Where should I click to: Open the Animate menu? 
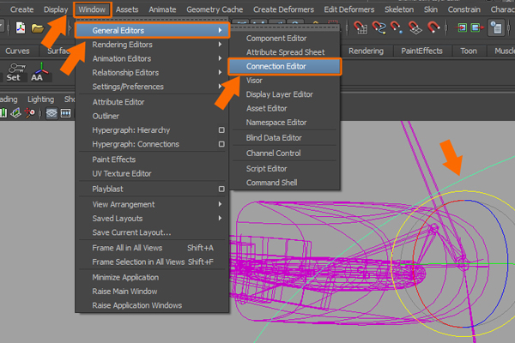pos(162,9)
